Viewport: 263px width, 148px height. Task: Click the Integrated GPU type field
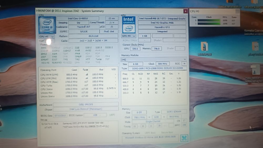click(x=162, y=31)
